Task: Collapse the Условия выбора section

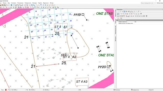Action: (117, 20)
